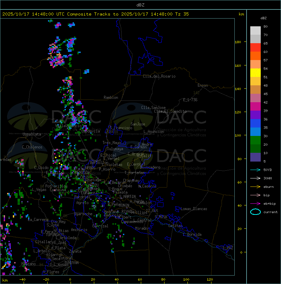The image size is (281, 284).
Task: Select the red legend swatch below 65
Action: click(x=255, y=47)
